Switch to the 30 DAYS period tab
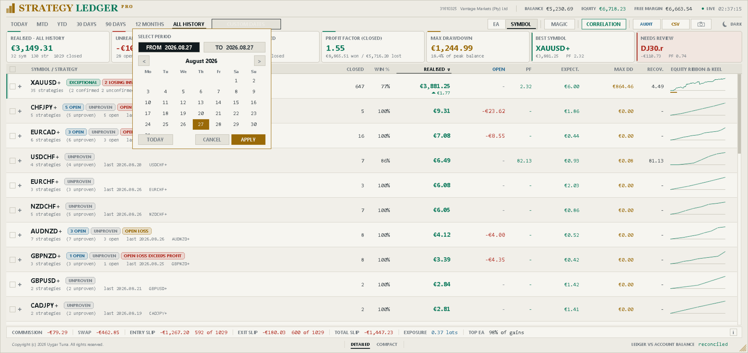This screenshot has height=353, width=748. coord(87,24)
